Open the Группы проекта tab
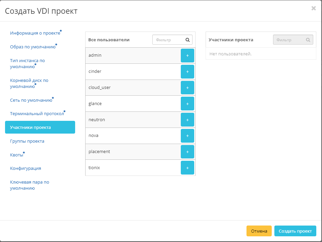 (x=27, y=141)
